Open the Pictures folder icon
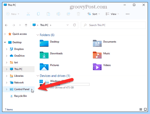The height and width of the screenshot is (114, 150). pos(44,67)
